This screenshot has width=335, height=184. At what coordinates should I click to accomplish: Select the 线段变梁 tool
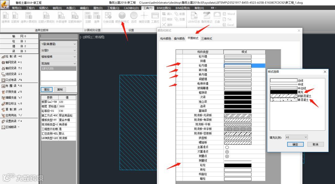pos(11,74)
